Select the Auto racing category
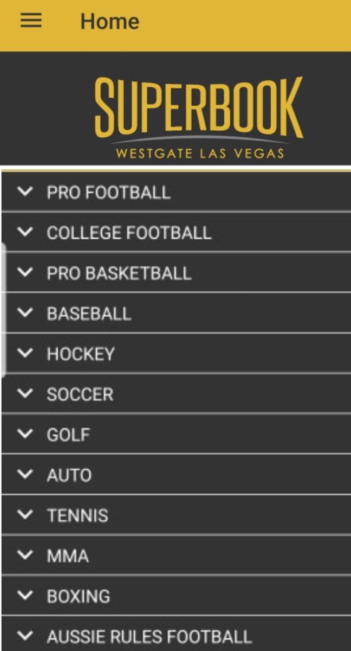 (69, 475)
